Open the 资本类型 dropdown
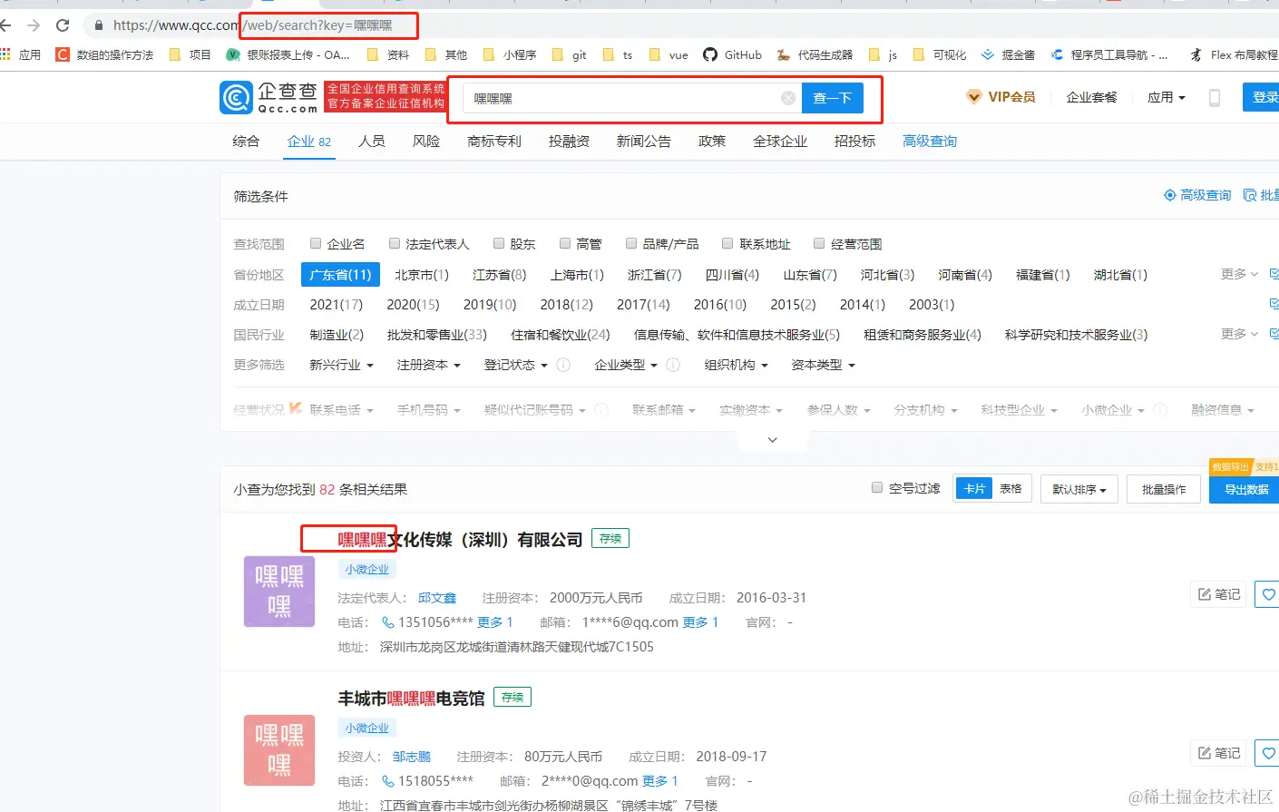 coord(824,365)
